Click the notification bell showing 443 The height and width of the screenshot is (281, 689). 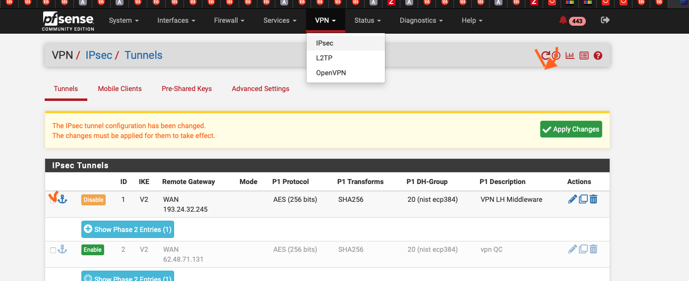tap(563, 20)
